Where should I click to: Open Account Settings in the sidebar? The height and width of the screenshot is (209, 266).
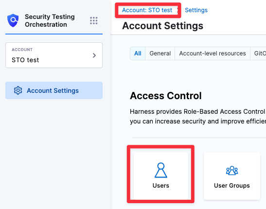coord(54,90)
